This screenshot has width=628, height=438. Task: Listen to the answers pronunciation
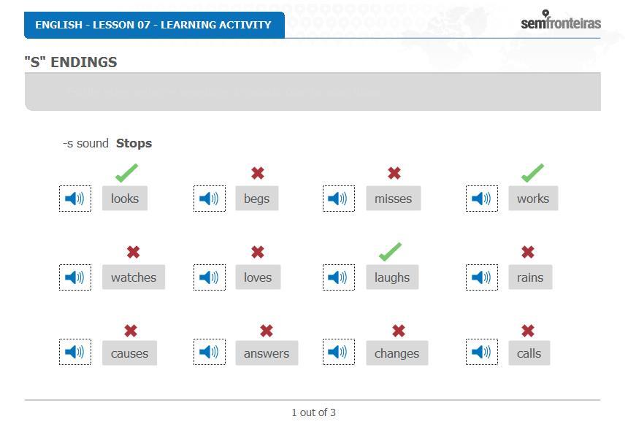pyautogui.click(x=210, y=352)
